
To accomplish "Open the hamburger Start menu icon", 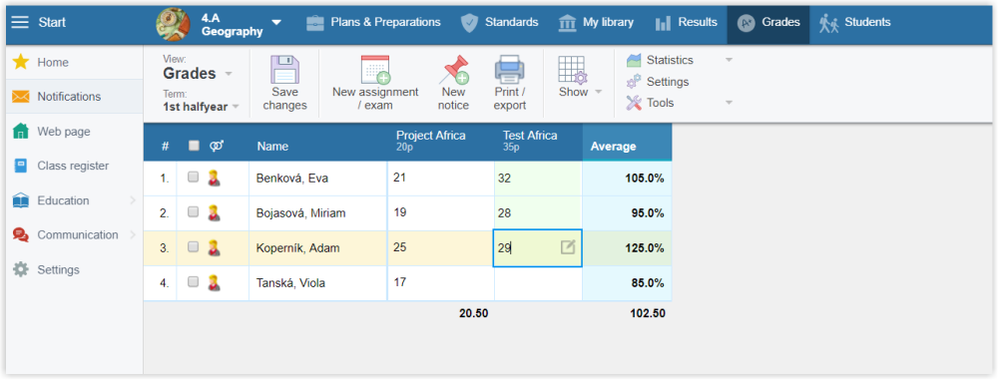I will (20, 22).
